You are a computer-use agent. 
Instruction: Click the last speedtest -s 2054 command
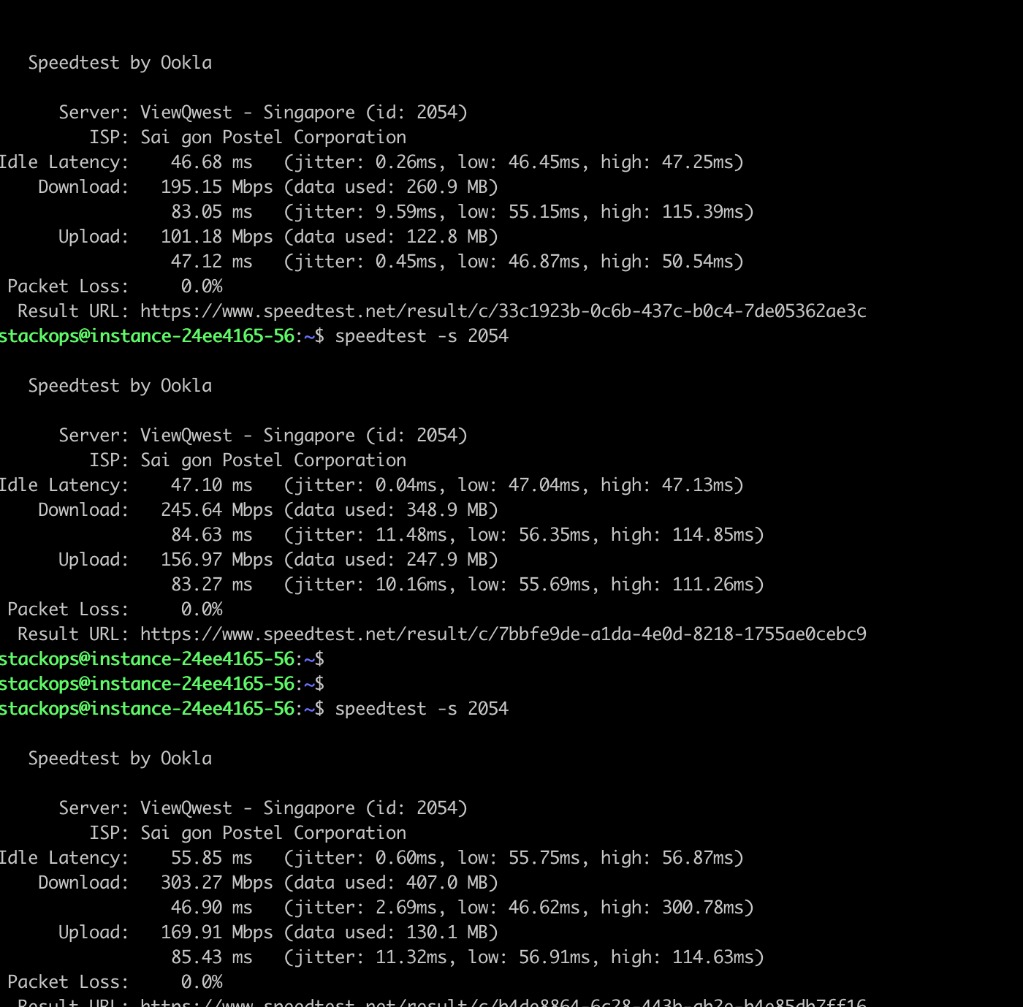pyautogui.click(x=421, y=709)
